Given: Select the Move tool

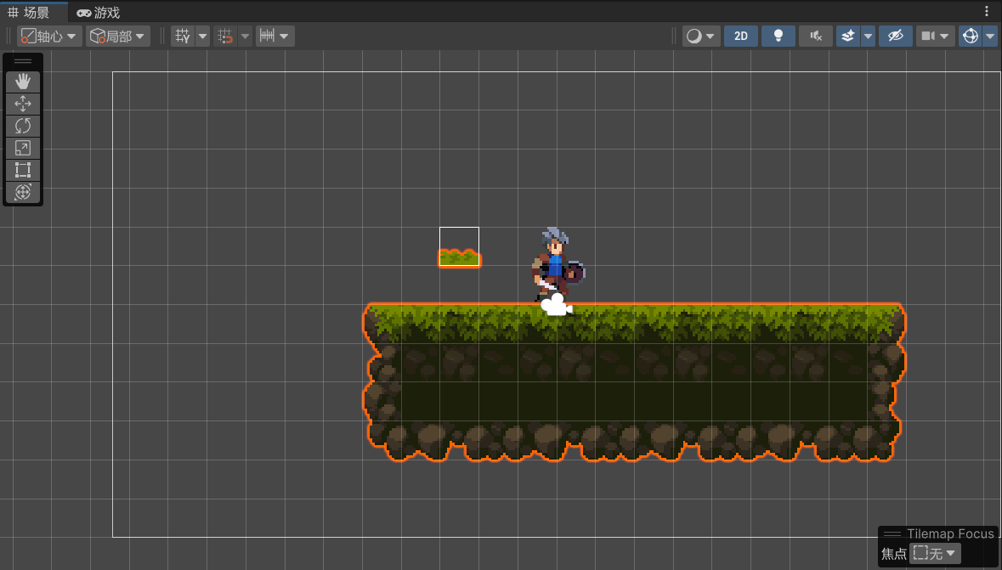Looking at the screenshot, I should point(23,104).
